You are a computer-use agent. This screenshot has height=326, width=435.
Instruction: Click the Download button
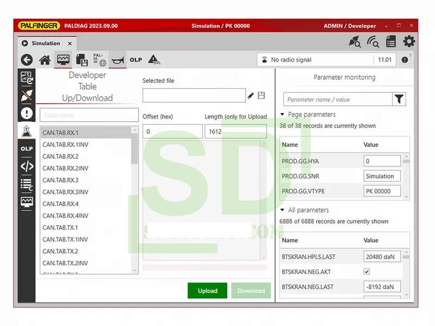point(251,291)
